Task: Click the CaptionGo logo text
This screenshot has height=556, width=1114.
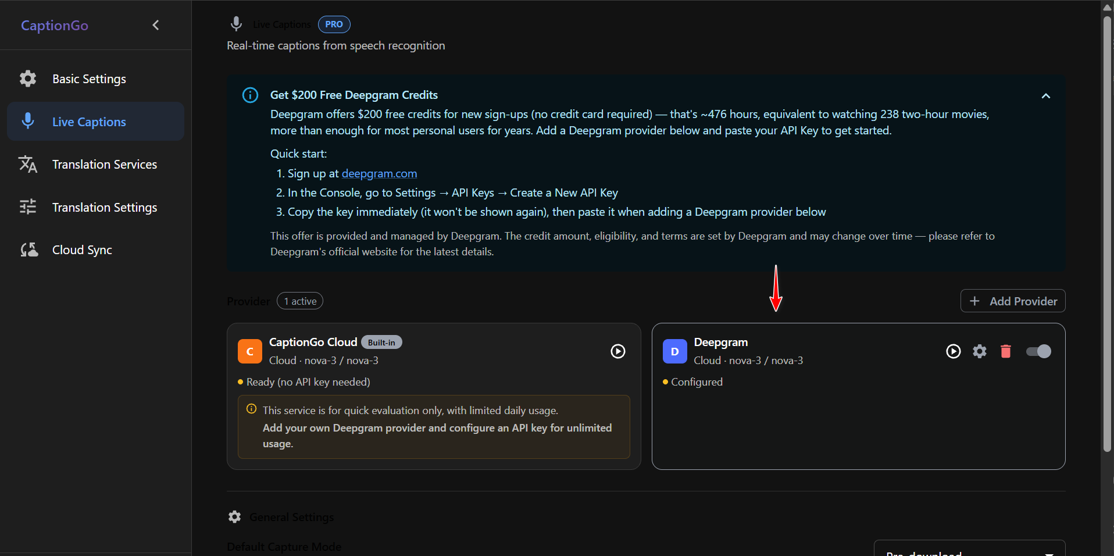Action: coord(55,26)
